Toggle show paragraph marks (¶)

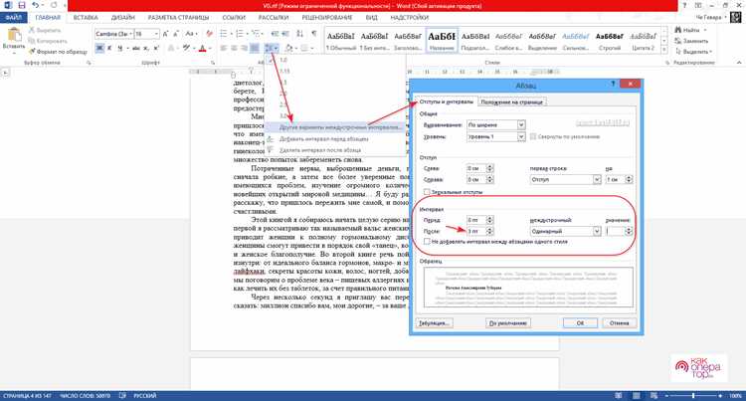(x=314, y=34)
